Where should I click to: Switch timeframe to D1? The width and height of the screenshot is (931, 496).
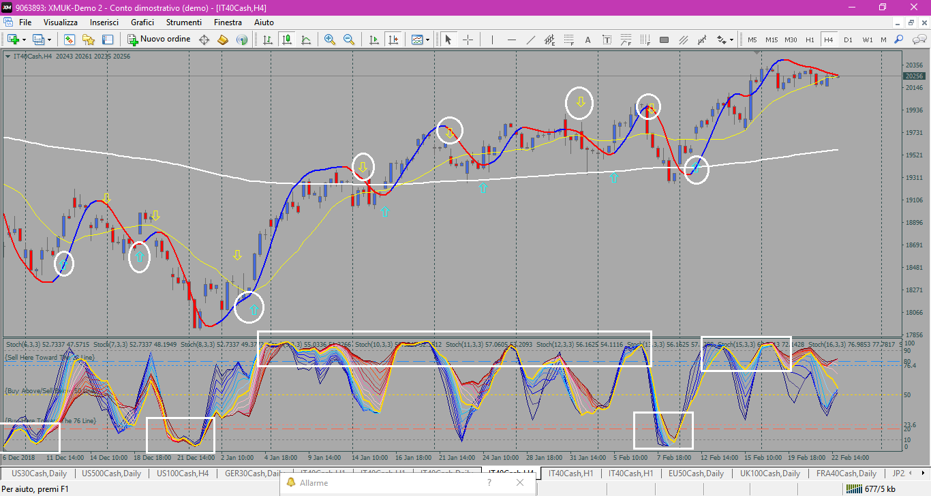pos(848,40)
